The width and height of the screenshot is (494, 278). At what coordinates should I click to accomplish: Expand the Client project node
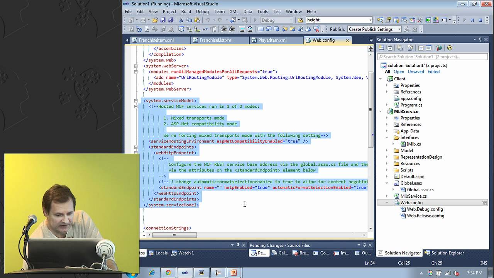coord(381,79)
